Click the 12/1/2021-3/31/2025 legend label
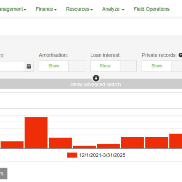Viewport: 182px width, 182px height. pyautogui.click(x=102, y=155)
